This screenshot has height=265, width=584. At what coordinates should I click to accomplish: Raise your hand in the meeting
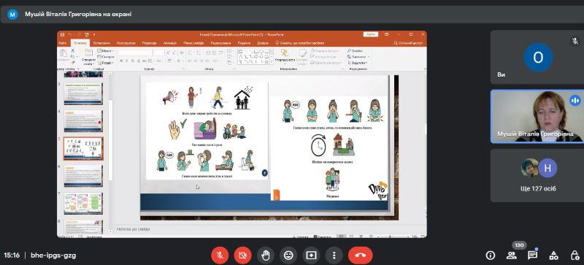pos(266,256)
